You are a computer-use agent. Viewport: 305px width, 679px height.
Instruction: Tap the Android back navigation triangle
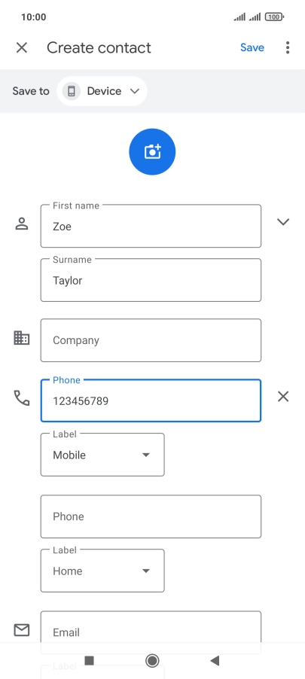[215, 660]
